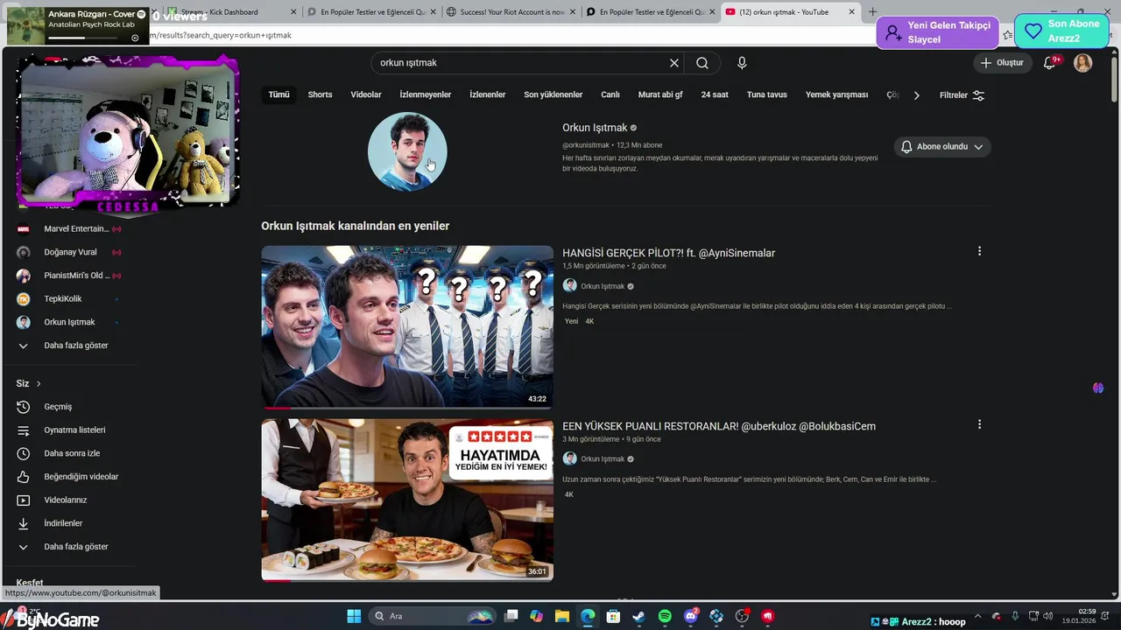Open the EEN YÜKSEK PUANLI RESTORANLAR! video title

click(x=719, y=426)
